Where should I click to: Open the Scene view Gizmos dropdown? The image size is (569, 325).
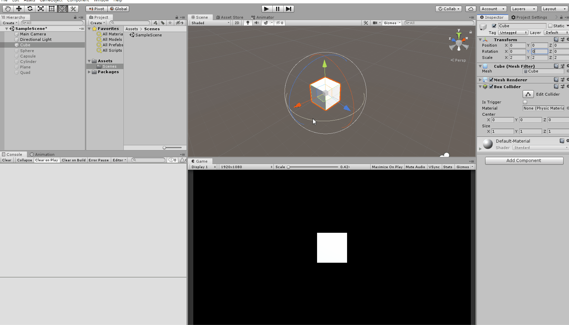click(392, 23)
